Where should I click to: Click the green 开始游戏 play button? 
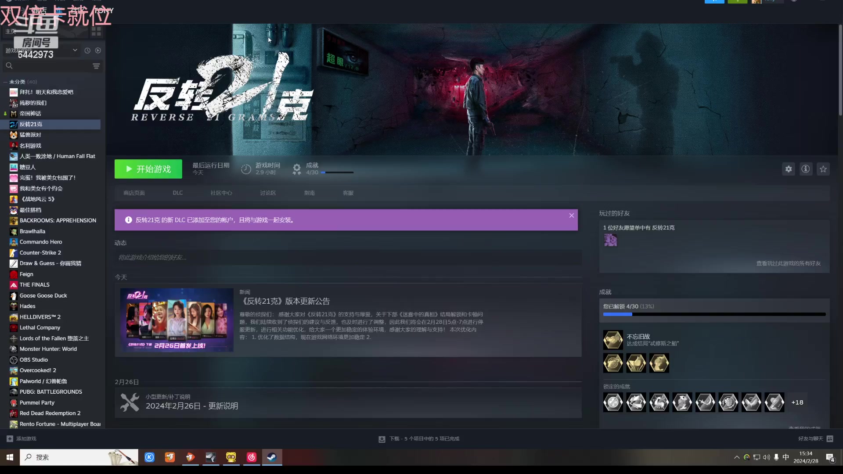coord(148,169)
